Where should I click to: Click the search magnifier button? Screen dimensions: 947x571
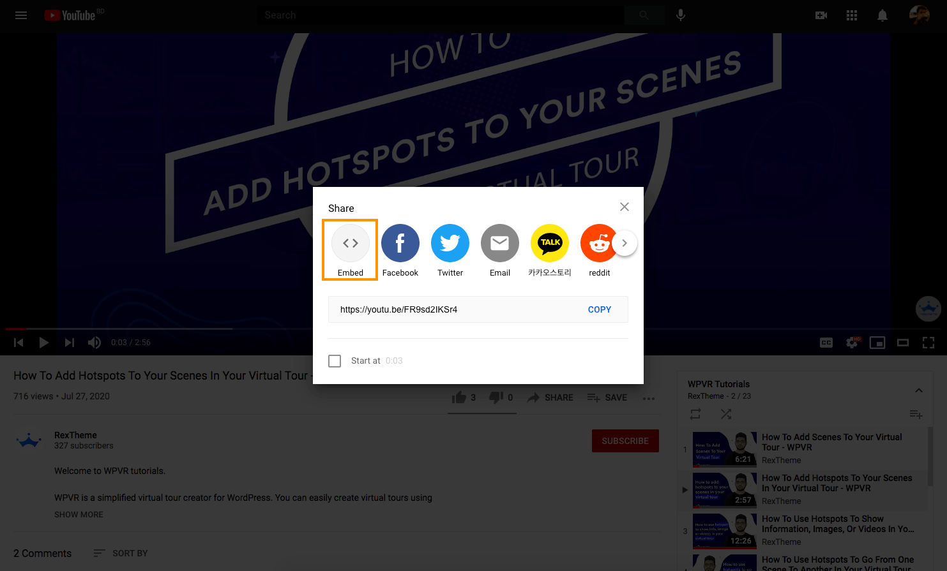[644, 15]
